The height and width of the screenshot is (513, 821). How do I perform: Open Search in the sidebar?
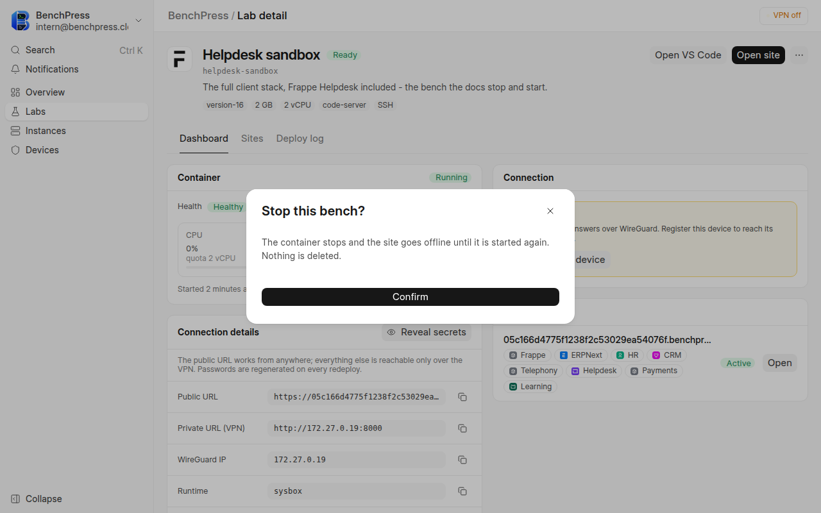point(77,50)
